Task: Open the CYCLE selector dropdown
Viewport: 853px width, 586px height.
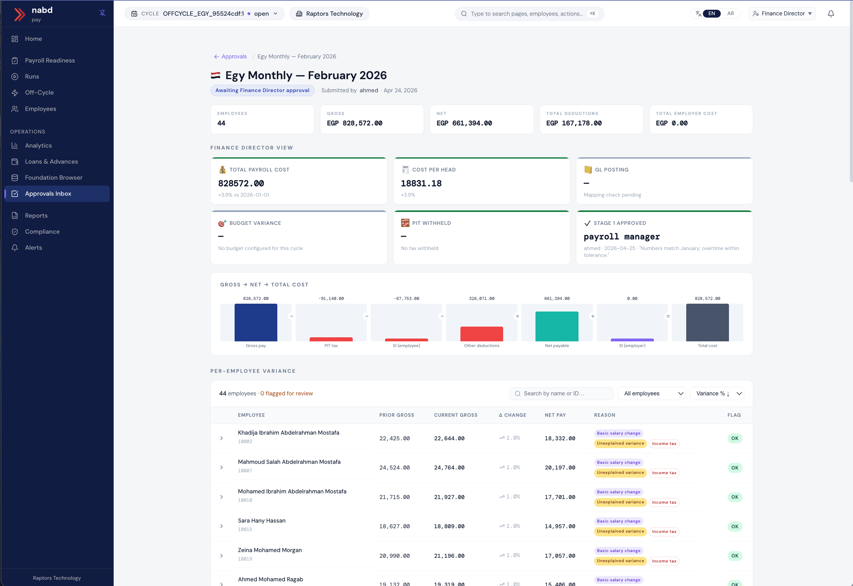Action: pyautogui.click(x=204, y=14)
